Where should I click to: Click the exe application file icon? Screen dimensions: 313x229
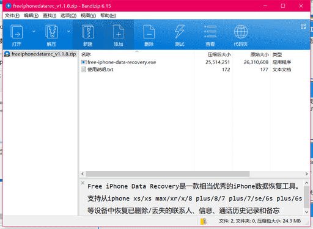[84, 62]
